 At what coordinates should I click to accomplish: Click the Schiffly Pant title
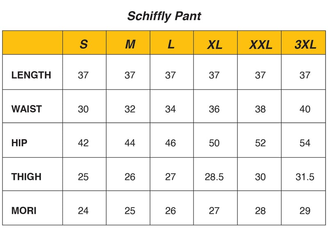(164, 16)
